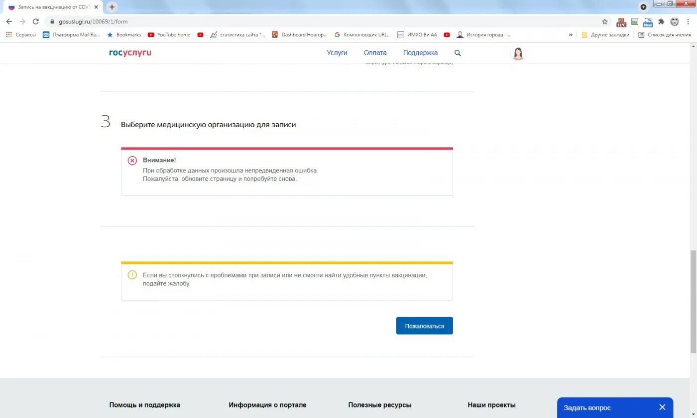Image resolution: width=697 pixels, height=418 pixels.
Task: Open Другие закладки folder
Action: 605,35
